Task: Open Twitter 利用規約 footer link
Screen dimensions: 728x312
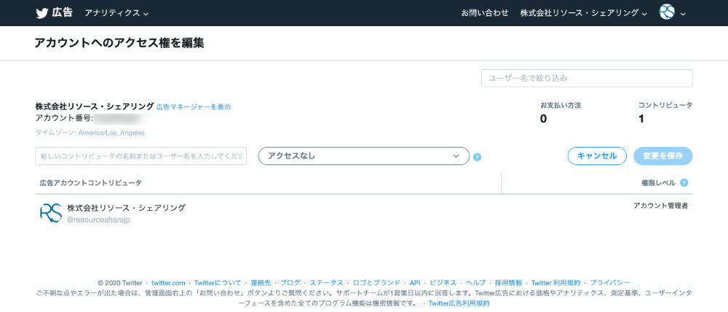Action: point(555,283)
